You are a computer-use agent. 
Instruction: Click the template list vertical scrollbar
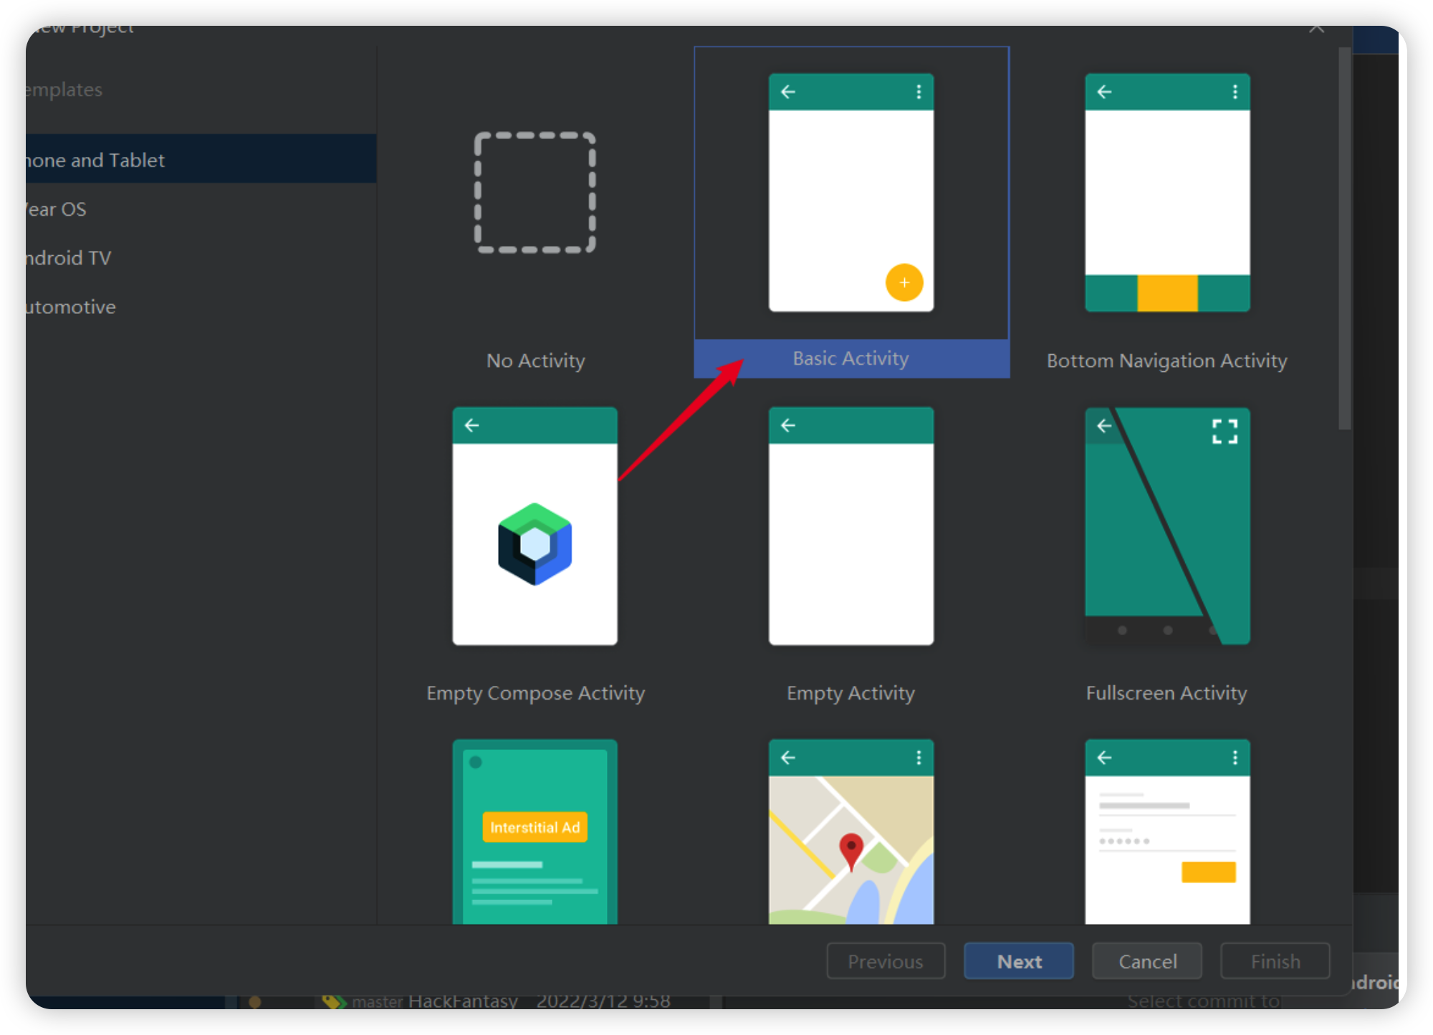pos(1344,239)
